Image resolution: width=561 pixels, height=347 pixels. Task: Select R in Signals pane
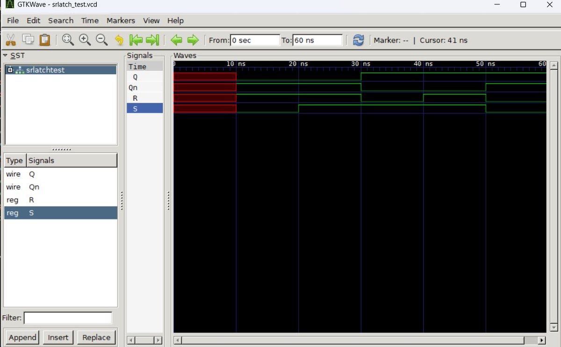point(145,98)
